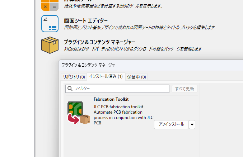Uninstall Fabrication Toolkit with アンインストール
The width and height of the screenshot is (243, 157).
(x=171, y=124)
